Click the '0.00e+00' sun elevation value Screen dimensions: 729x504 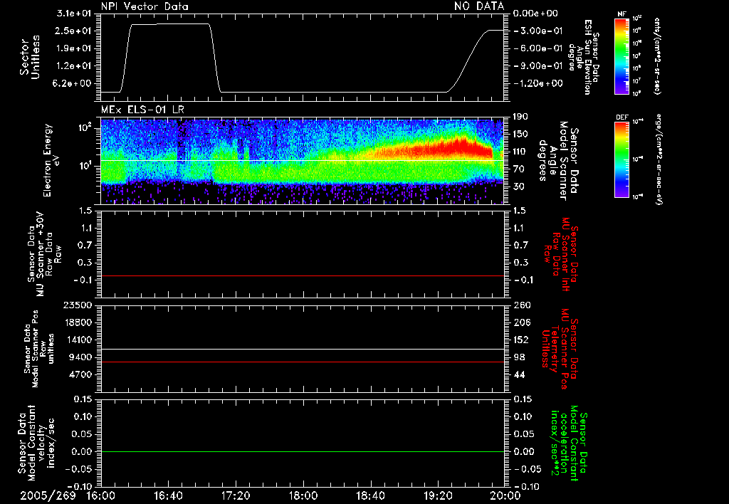click(x=535, y=14)
